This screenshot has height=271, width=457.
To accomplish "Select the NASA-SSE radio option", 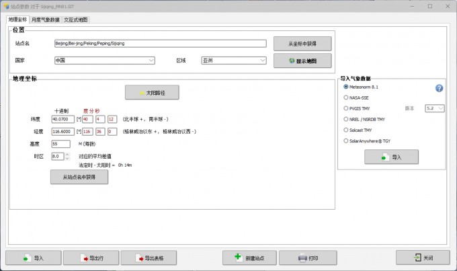I will (346, 98).
